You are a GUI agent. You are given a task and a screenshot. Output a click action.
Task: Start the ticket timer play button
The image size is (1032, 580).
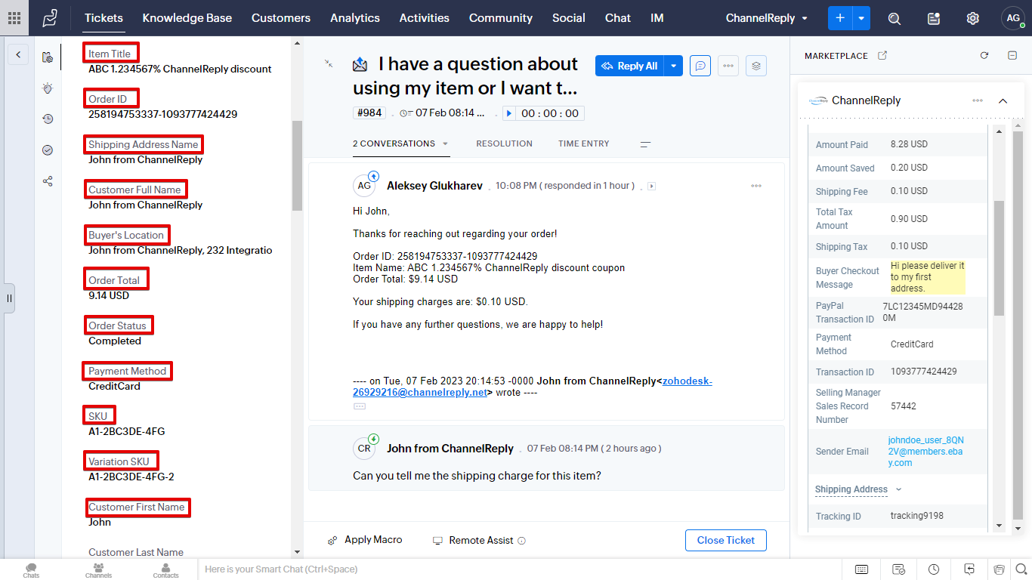click(x=509, y=113)
